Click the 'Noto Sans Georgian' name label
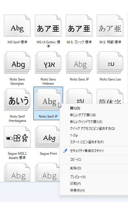The image size is (128, 202). pos(17,81)
